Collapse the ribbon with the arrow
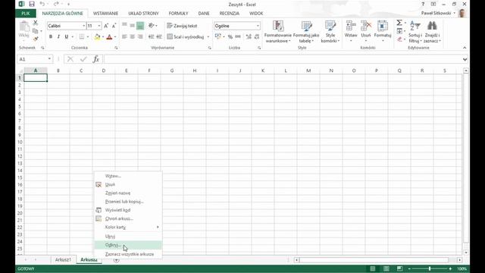Screen dimensions: 485x273 465,48
